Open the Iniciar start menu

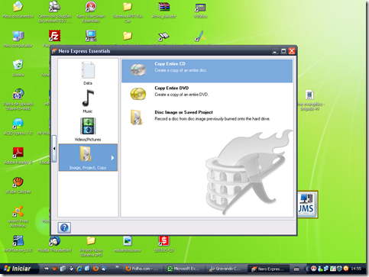click(x=18, y=269)
